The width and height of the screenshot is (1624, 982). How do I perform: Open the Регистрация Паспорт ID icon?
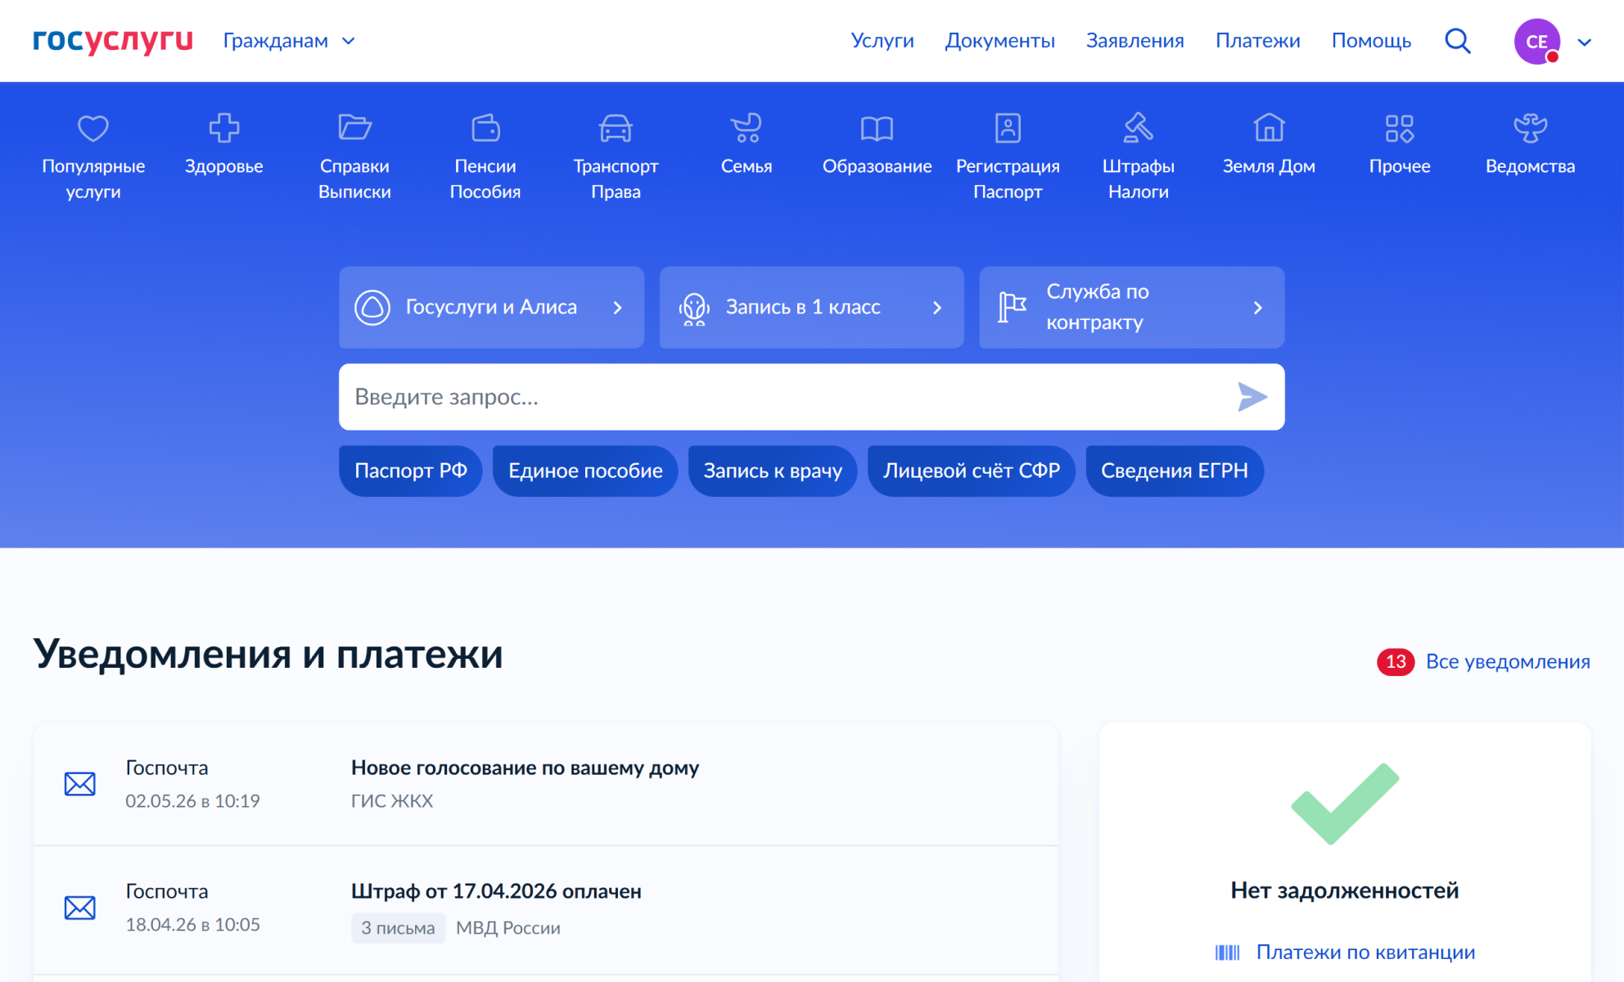tap(1008, 128)
